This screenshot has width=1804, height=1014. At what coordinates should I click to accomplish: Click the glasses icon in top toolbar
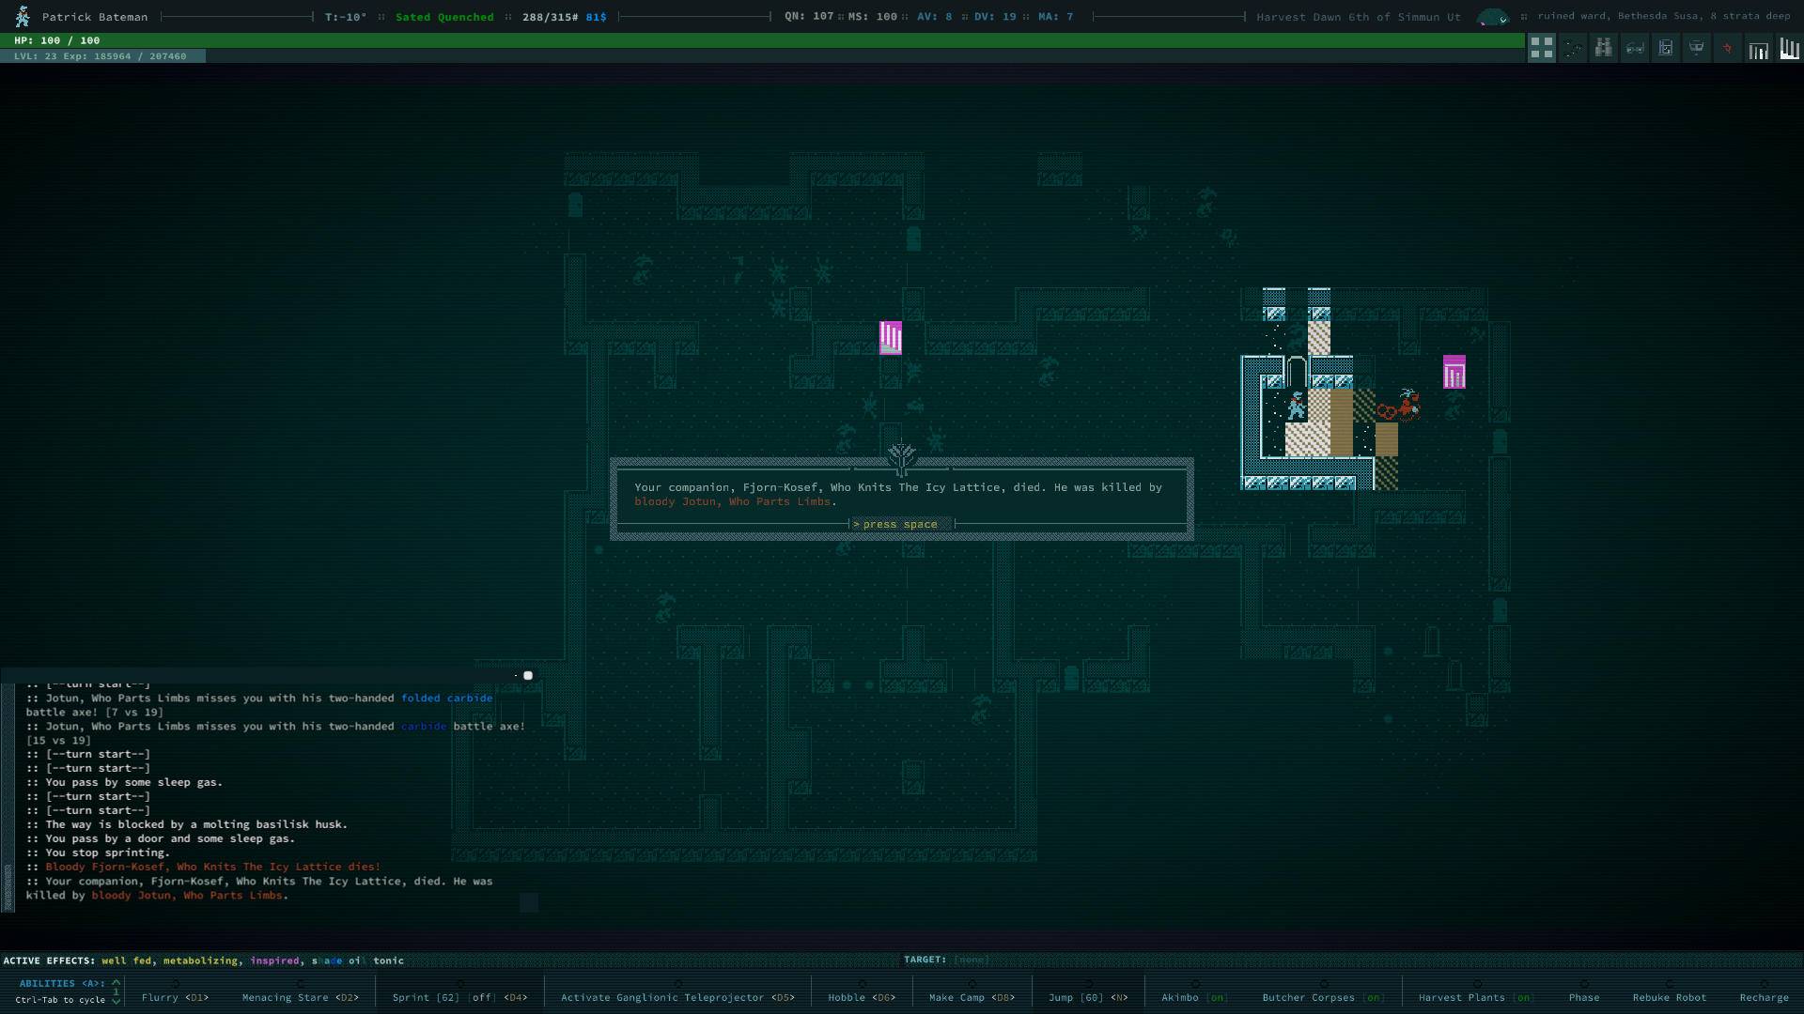(1635, 48)
